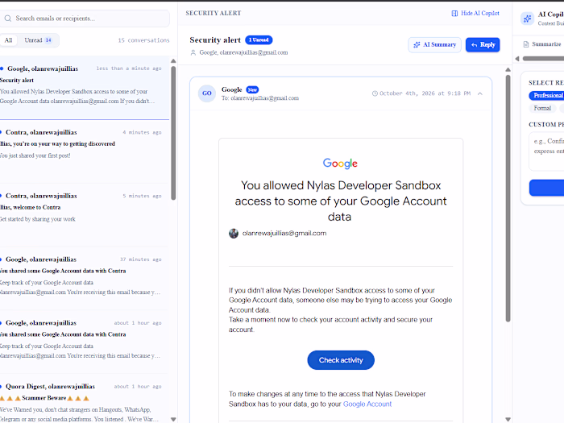The image size is (564, 423).
Task: Select the Formal reply tone
Action: [x=542, y=108]
